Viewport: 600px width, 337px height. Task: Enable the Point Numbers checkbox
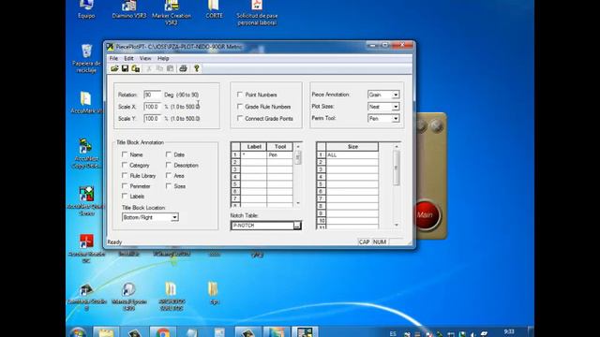point(240,95)
